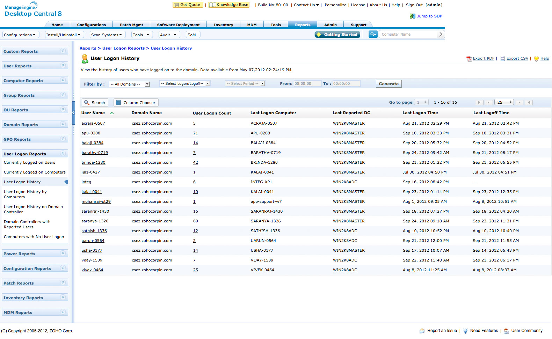Click the Generate button
552x339 pixels.
388,84
